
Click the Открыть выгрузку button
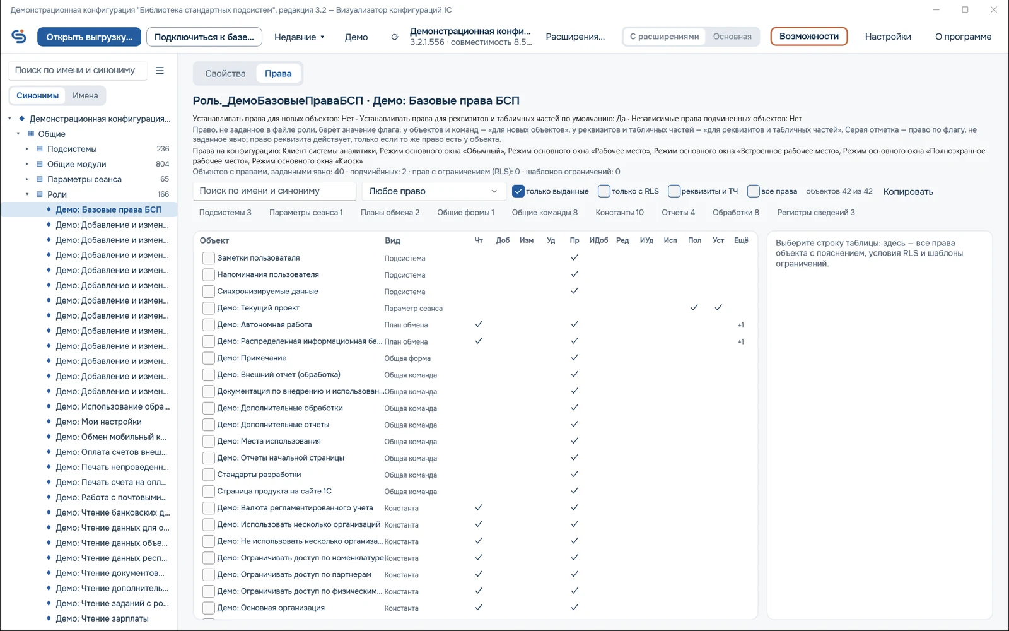[90, 37]
